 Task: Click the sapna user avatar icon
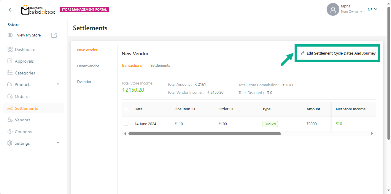tap(333, 9)
